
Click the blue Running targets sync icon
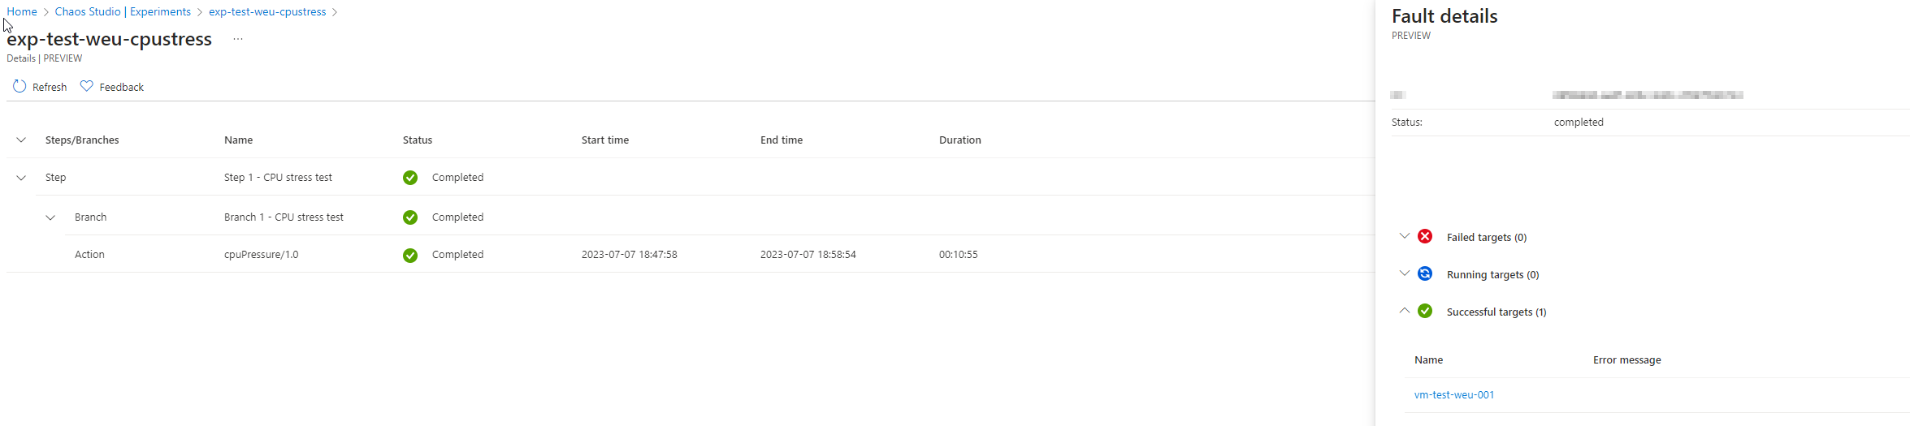coord(1425,273)
